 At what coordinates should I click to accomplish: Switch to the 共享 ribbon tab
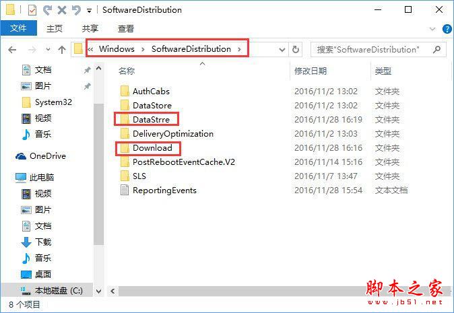90,29
